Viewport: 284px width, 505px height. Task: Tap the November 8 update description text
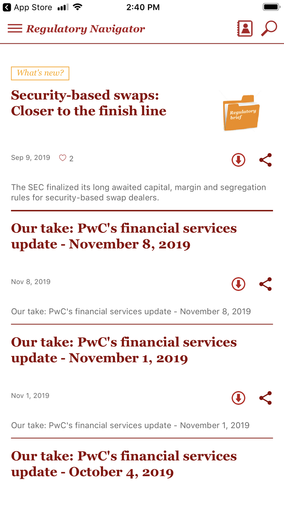131,311
